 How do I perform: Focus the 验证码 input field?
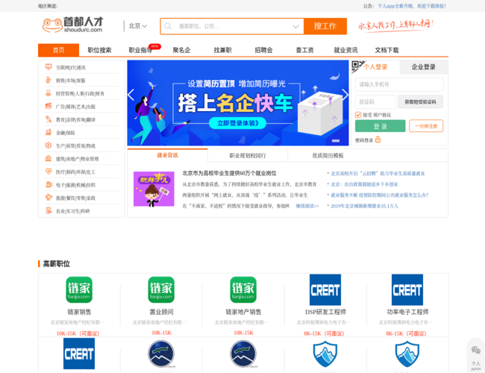375,101
